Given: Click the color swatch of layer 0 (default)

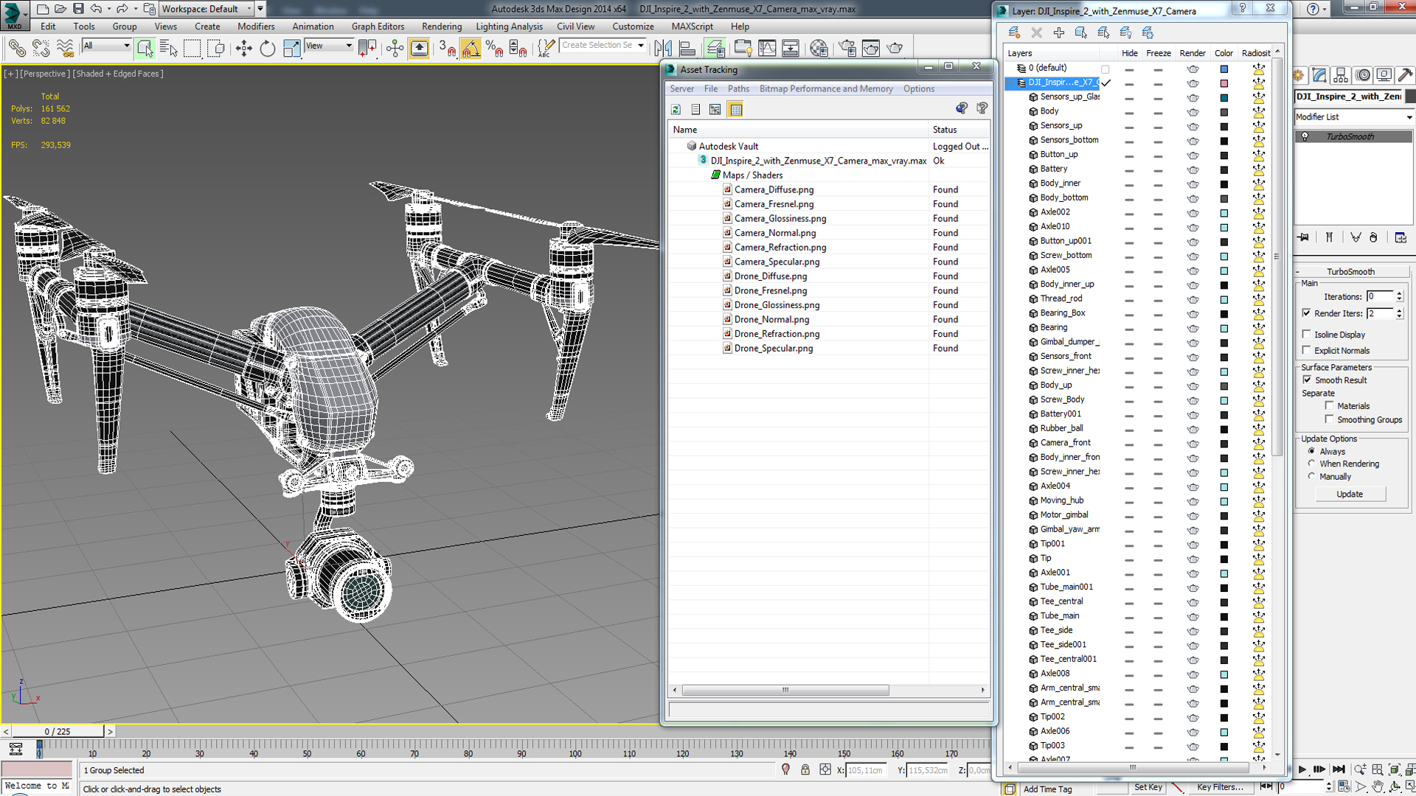Looking at the screenshot, I should point(1224,69).
